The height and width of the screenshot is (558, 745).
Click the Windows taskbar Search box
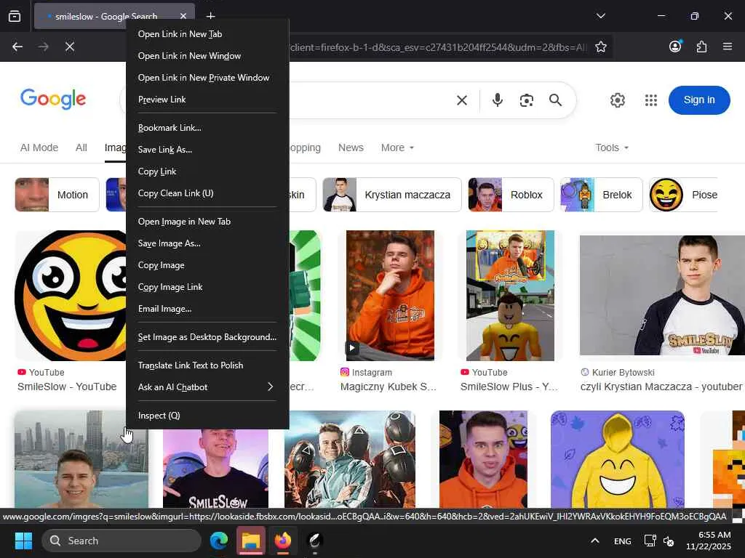pyautogui.click(x=121, y=541)
